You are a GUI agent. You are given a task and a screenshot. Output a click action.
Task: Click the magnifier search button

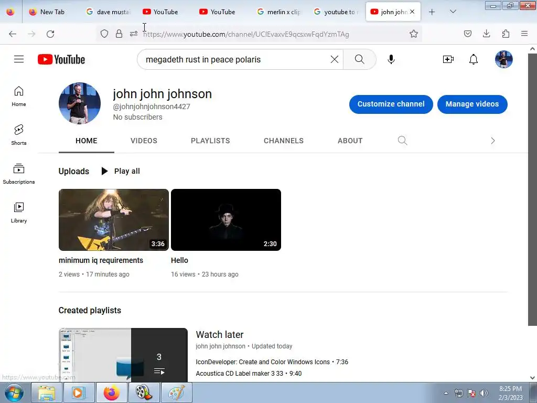pos(360,59)
